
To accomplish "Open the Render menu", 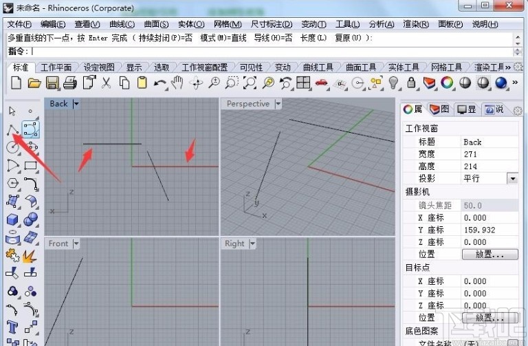I will point(416,24).
